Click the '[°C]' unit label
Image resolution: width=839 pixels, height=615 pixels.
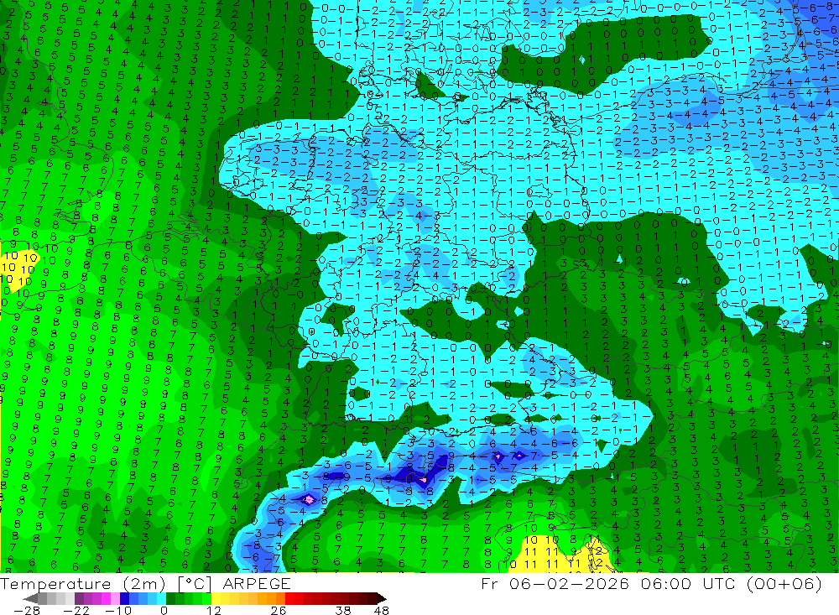pyautogui.click(x=195, y=584)
